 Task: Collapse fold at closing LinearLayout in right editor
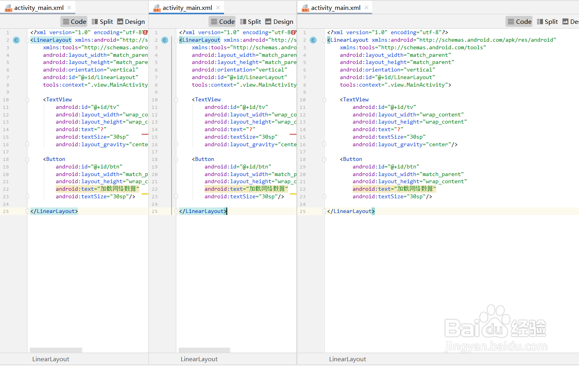tap(324, 211)
